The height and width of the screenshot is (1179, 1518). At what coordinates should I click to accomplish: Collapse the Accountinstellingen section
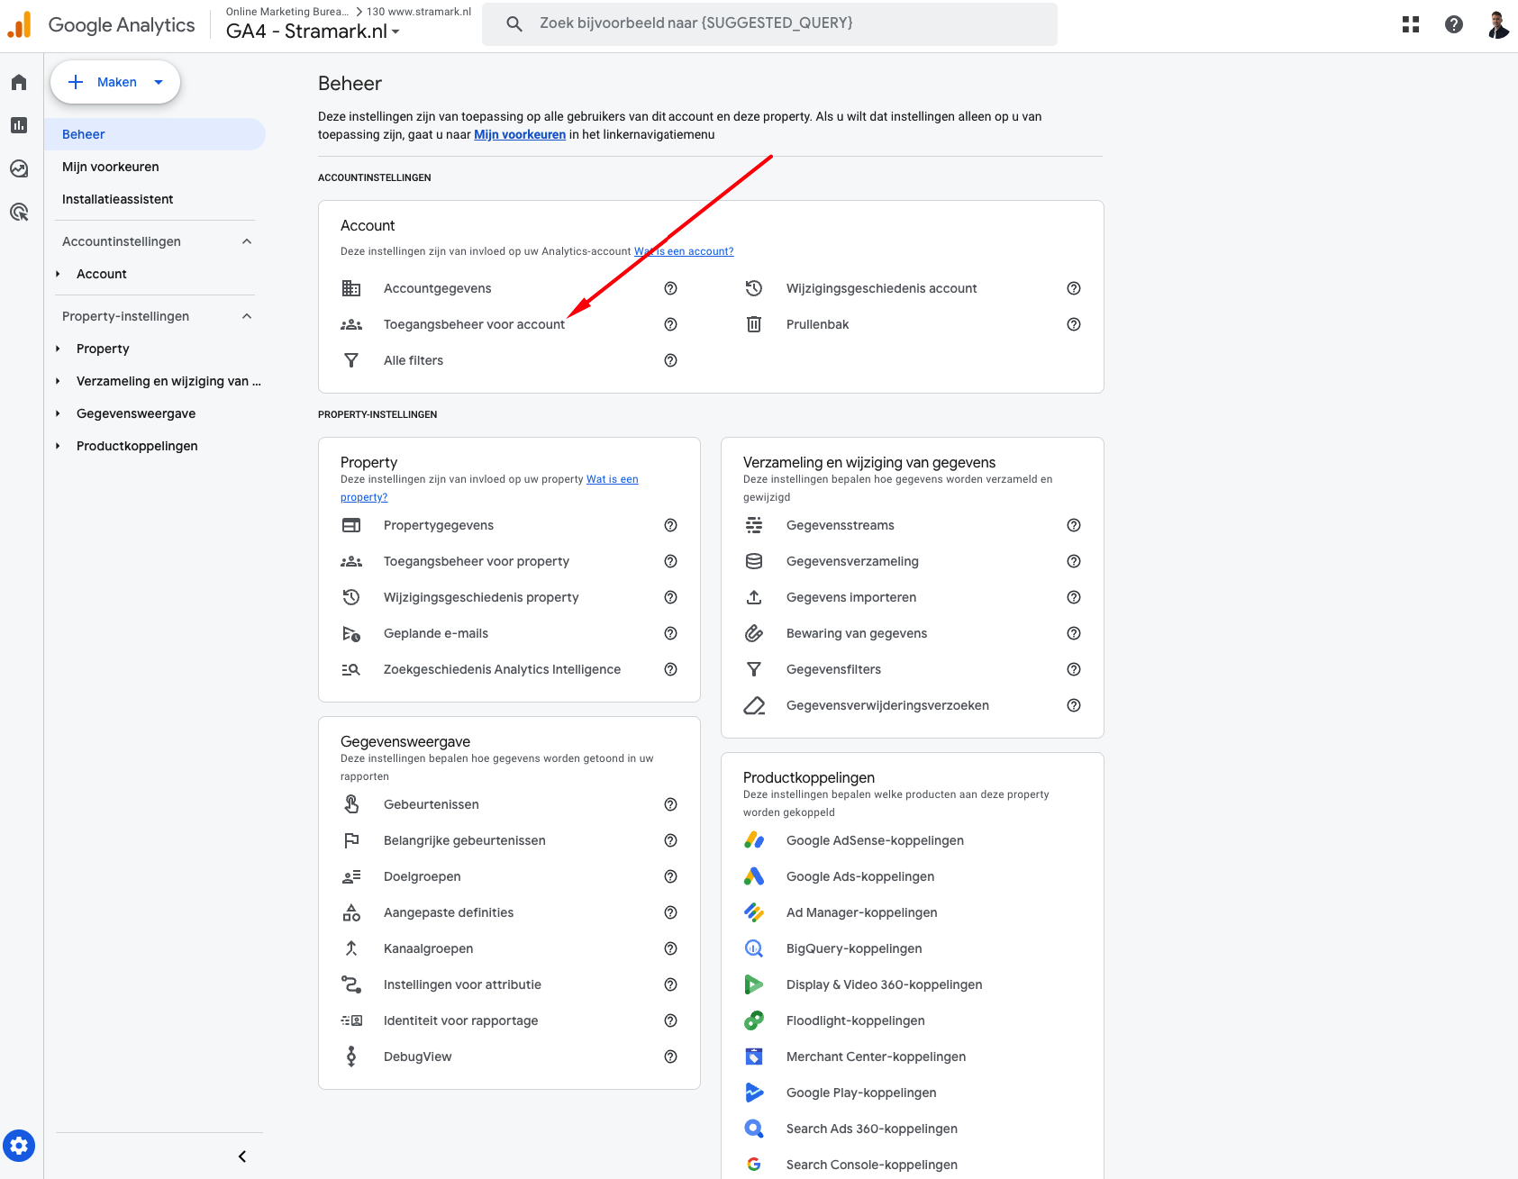point(247,241)
